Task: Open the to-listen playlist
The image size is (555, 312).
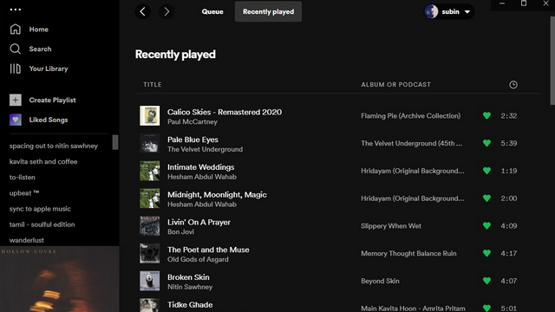Action: click(22, 177)
